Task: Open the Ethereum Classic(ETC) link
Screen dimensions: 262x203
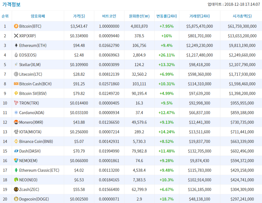Action: tap(39, 170)
